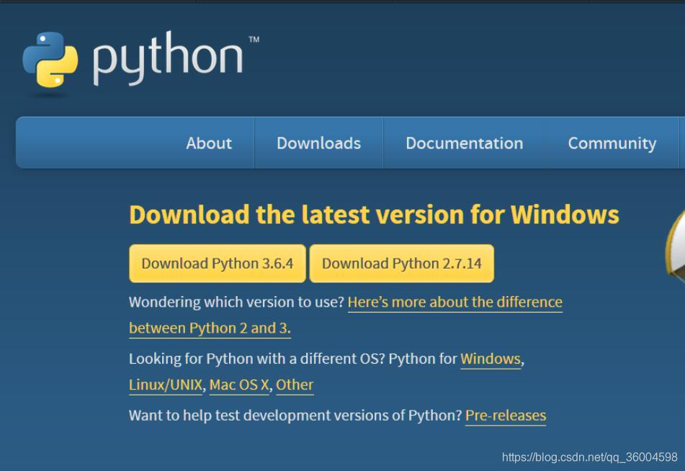The width and height of the screenshot is (685, 471).
Task: Click the Python snake logo icon
Action: (x=50, y=60)
